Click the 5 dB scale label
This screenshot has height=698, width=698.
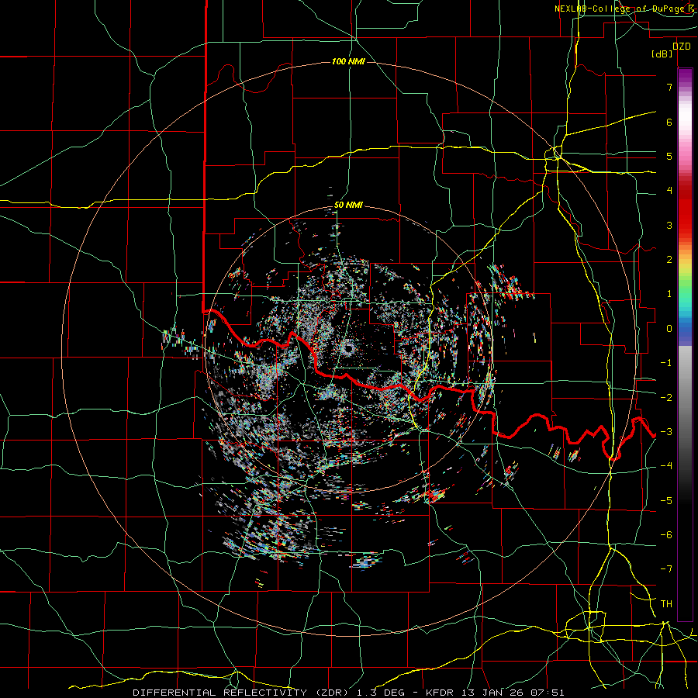[x=669, y=156]
